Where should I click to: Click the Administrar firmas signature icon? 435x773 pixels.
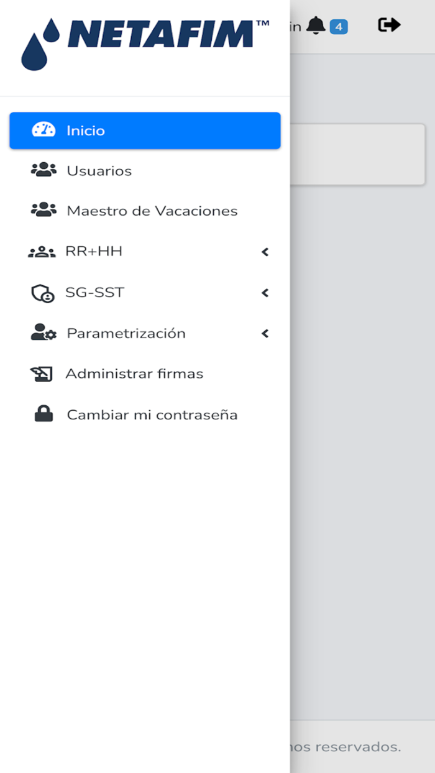point(42,373)
